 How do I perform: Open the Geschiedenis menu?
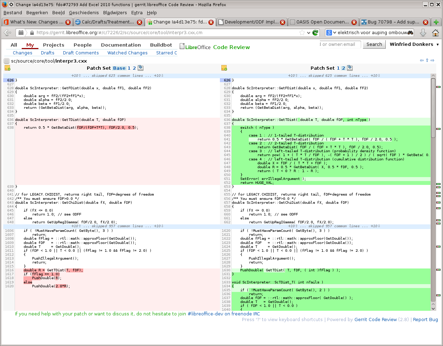[84, 12]
